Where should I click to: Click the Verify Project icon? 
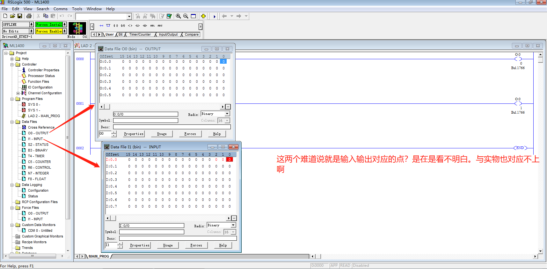tap(169, 16)
